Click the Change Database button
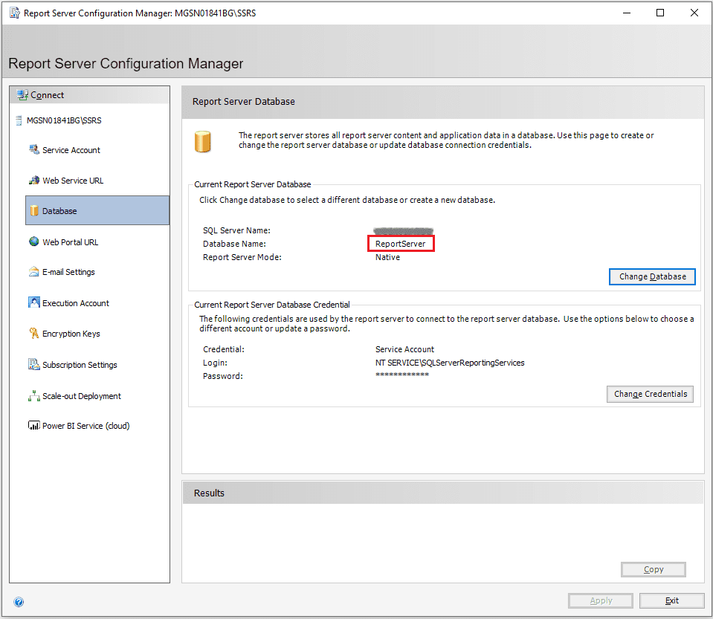The image size is (713, 619). pos(652,276)
